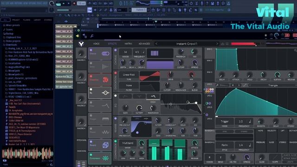This screenshot has width=297, height=167.
Task: Enable the Flanger effect in effects list
Action: [x=91, y=116]
